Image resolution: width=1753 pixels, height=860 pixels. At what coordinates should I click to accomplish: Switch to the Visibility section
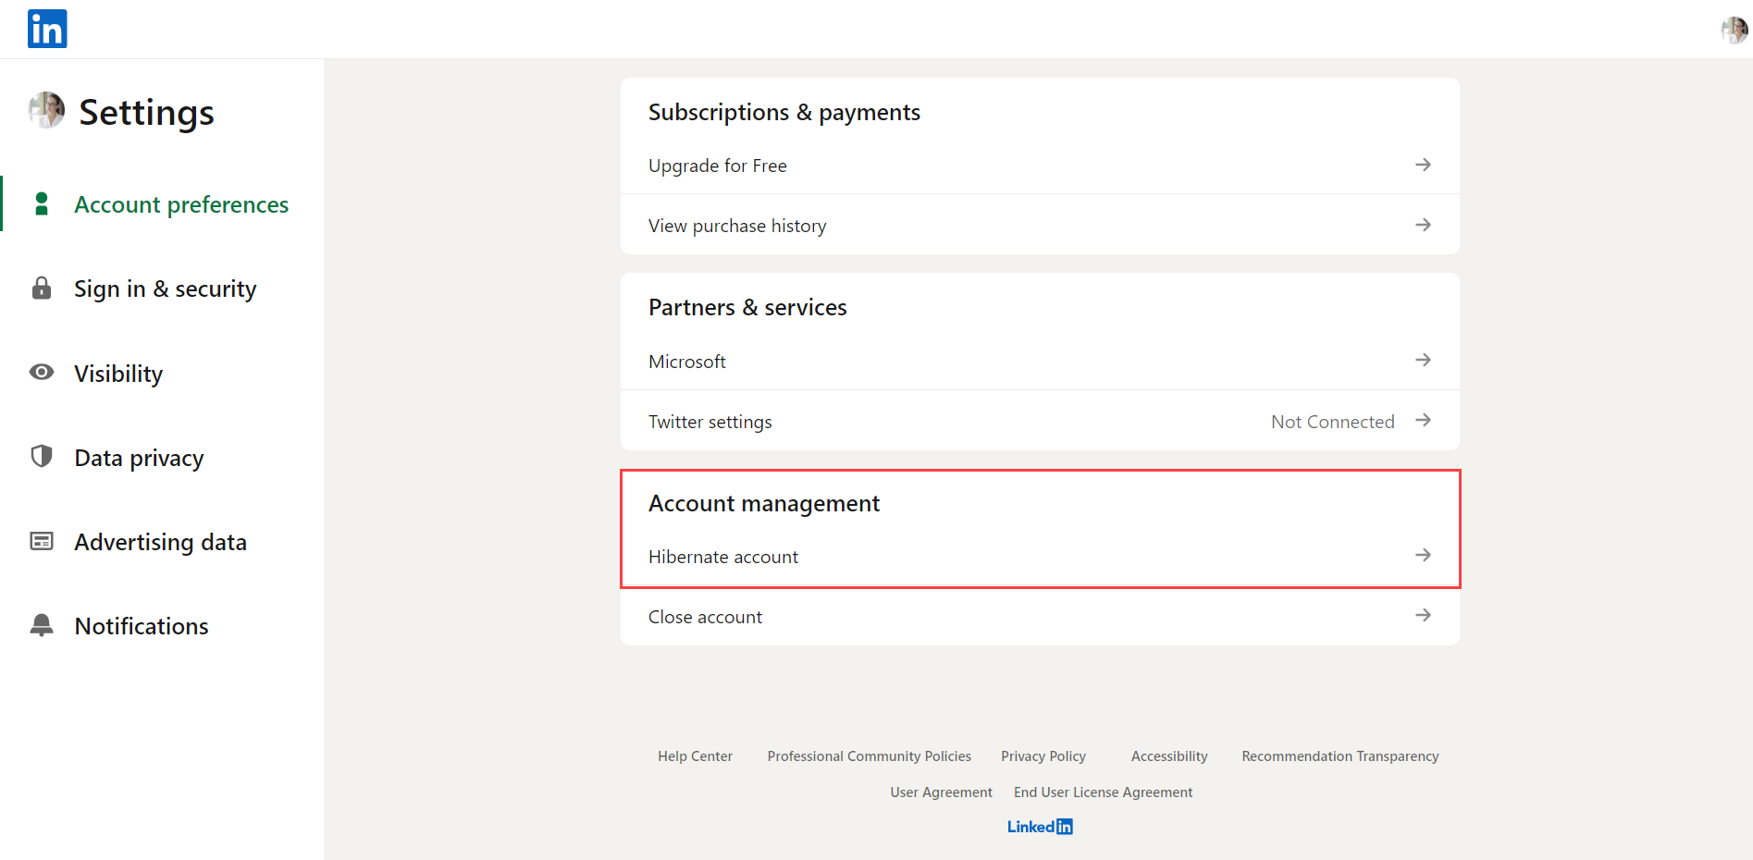[118, 373]
